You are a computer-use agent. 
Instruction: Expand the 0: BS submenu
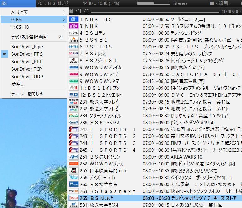click(x=33, y=20)
